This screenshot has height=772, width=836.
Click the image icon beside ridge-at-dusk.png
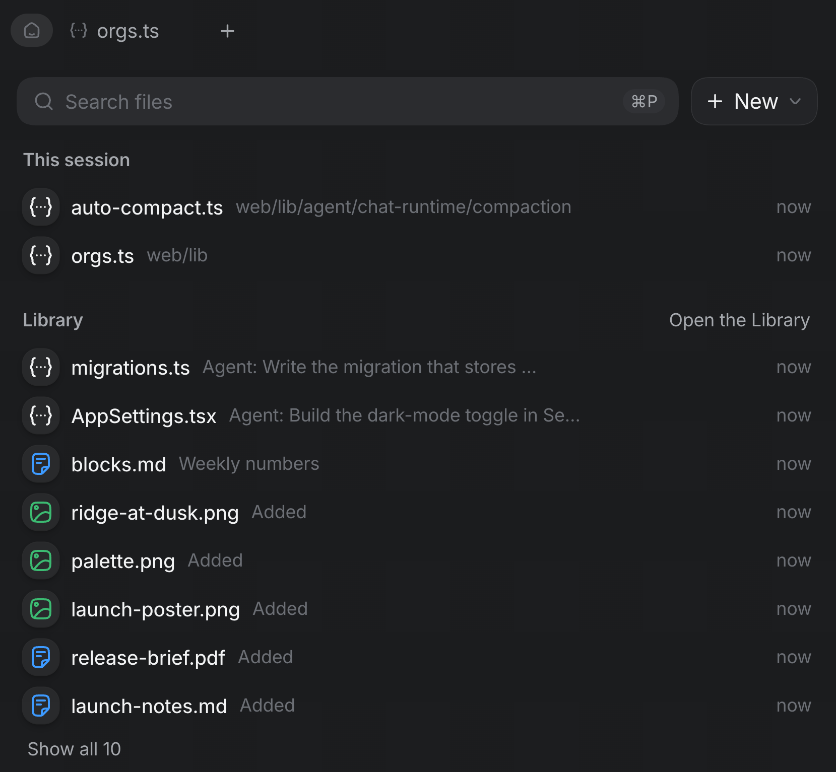[41, 512]
